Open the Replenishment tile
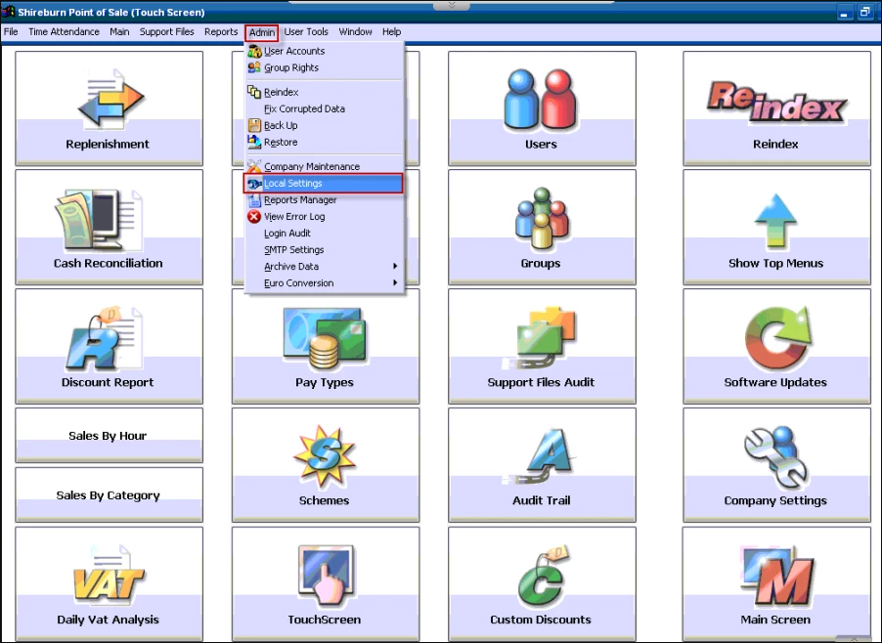 click(x=109, y=107)
